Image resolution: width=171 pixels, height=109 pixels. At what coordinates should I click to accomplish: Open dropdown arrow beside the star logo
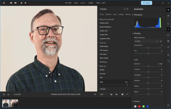coord(6,3)
